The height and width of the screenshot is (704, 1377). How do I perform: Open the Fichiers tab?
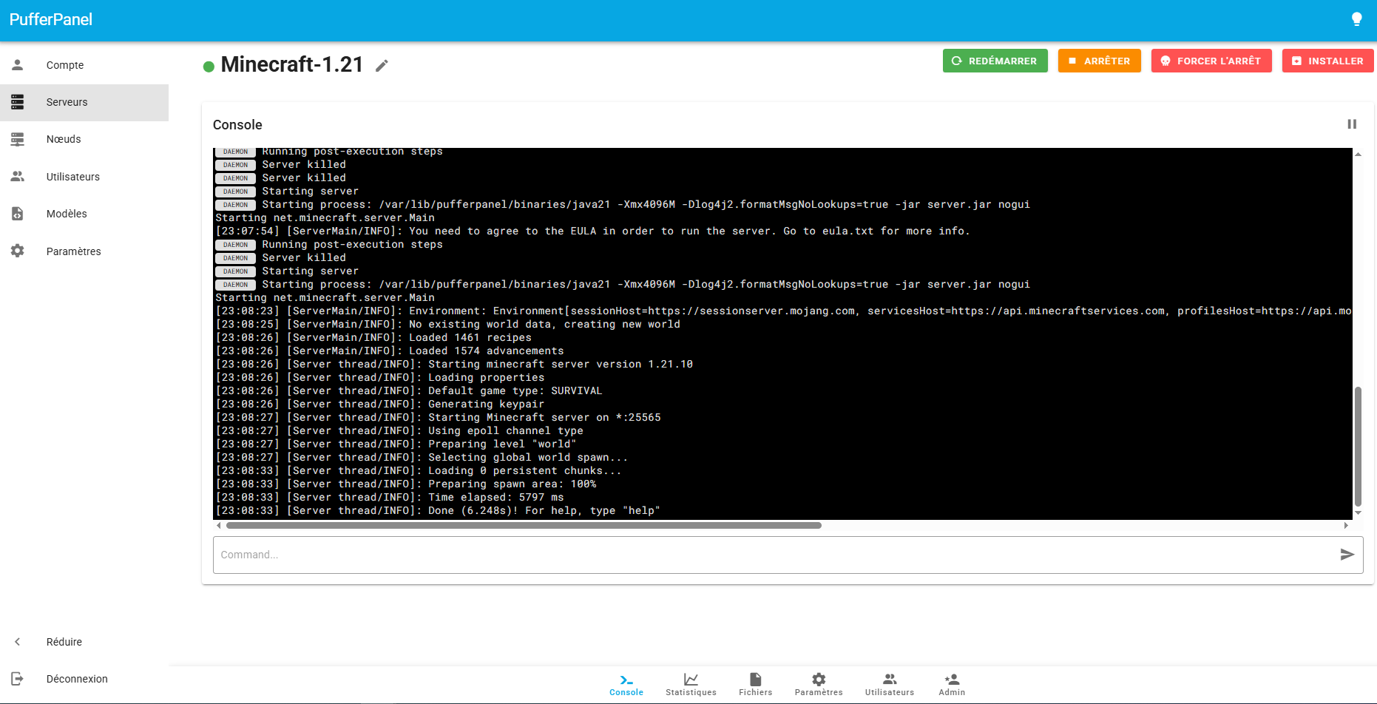pos(755,684)
